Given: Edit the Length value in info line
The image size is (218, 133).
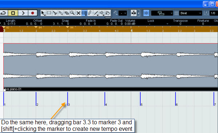Looking at the screenshot, I should point(8,24).
